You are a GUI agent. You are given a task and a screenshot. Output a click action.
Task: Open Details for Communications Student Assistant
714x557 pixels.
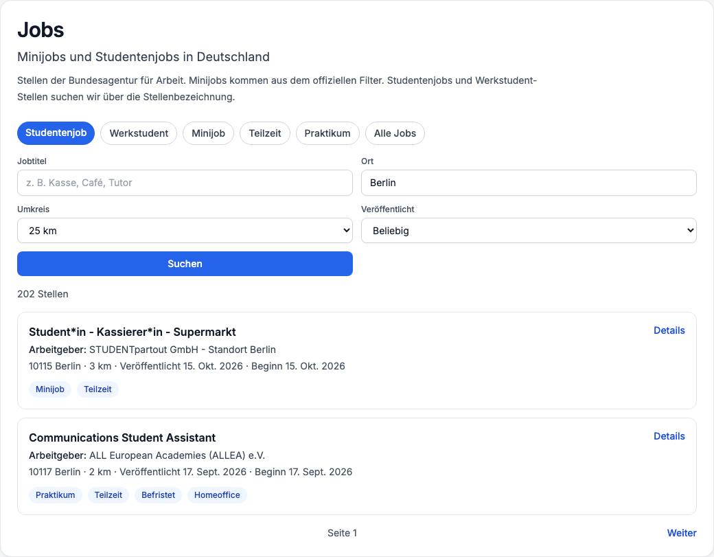click(669, 436)
